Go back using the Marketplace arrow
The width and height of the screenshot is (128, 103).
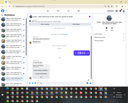2,15
